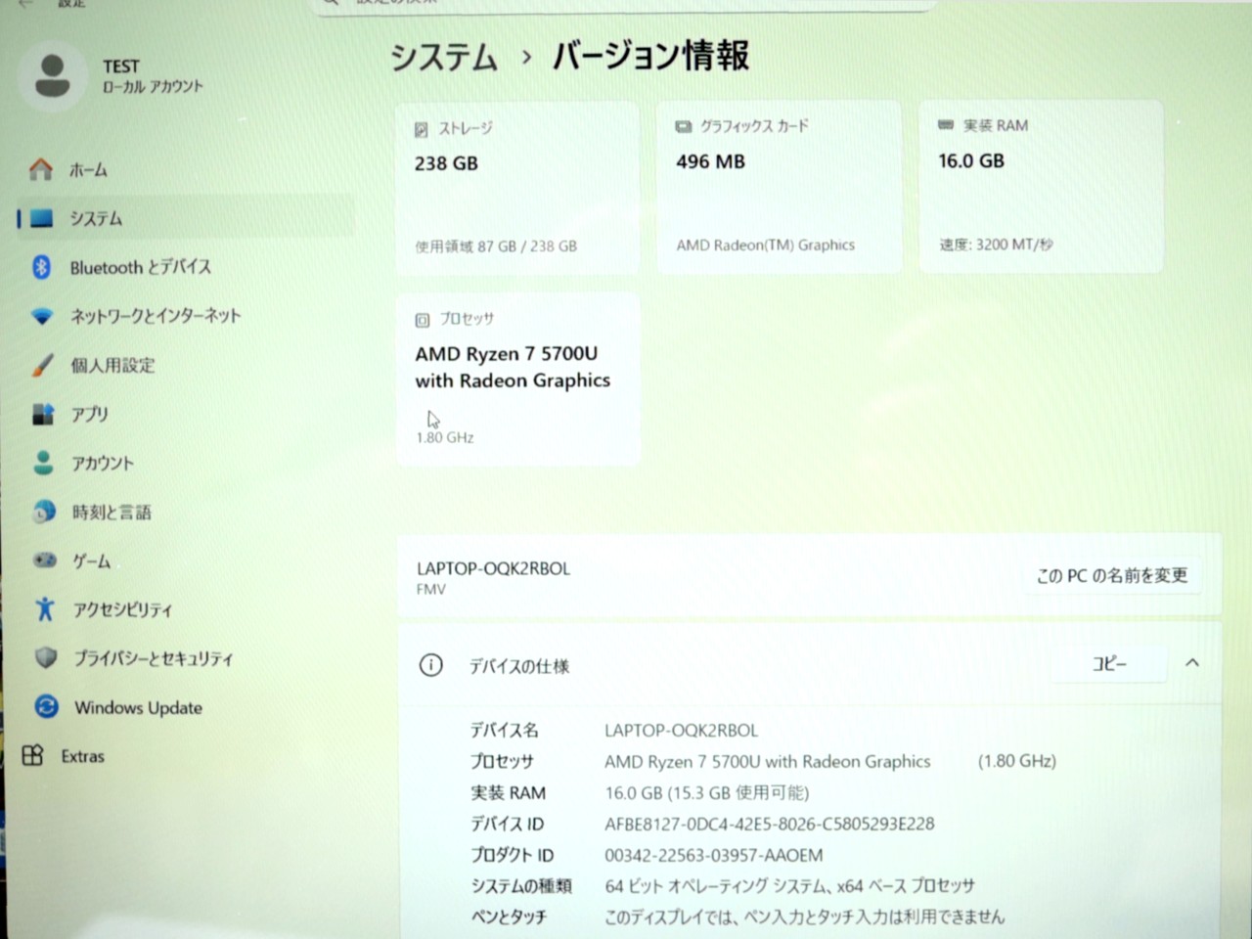Click the プロセッサ AMD Ryzen card
The image size is (1252, 939).
pyautogui.click(x=517, y=377)
